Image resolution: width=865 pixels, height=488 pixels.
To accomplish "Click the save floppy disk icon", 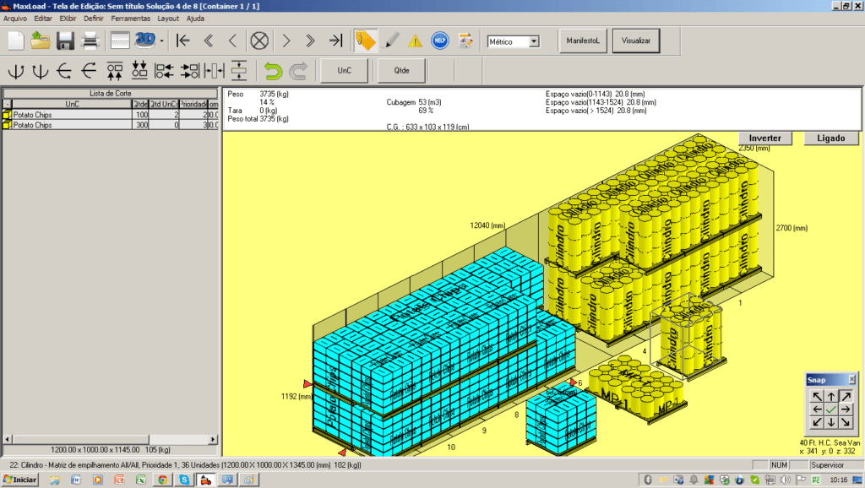I will (66, 40).
